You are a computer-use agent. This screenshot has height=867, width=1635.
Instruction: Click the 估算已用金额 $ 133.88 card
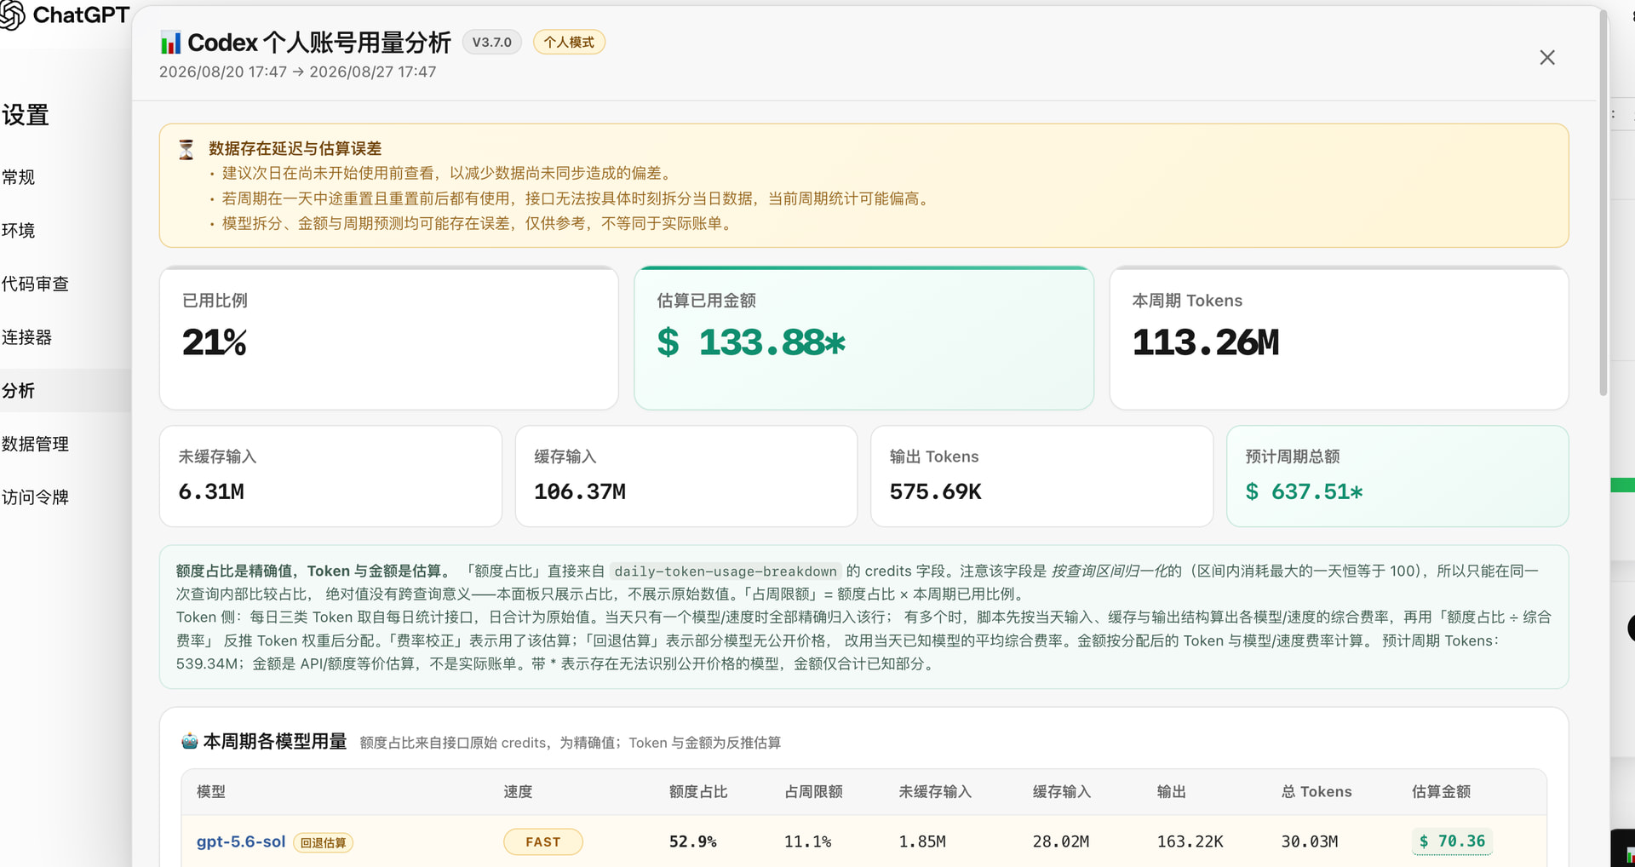[864, 338]
